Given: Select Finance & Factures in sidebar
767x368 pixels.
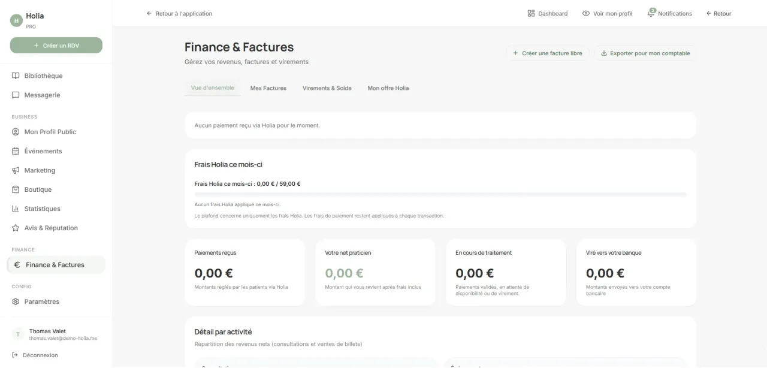Looking at the screenshot, I should click(x=56, y=265).
